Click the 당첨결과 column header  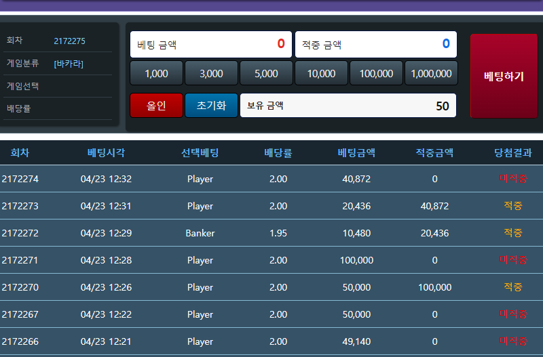click(x=512, y=153)
